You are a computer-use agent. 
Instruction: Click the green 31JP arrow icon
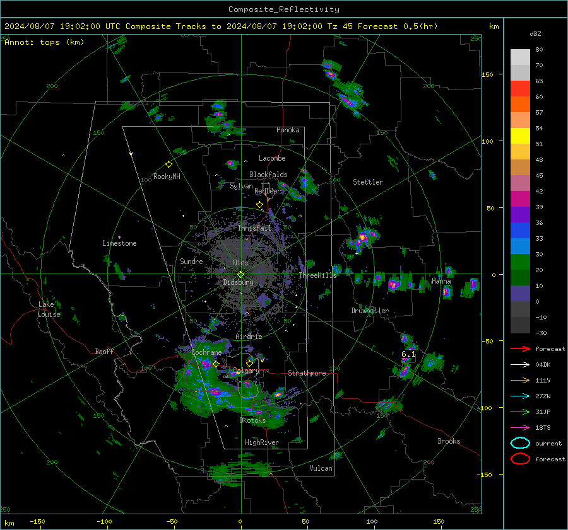click(520, 412)
